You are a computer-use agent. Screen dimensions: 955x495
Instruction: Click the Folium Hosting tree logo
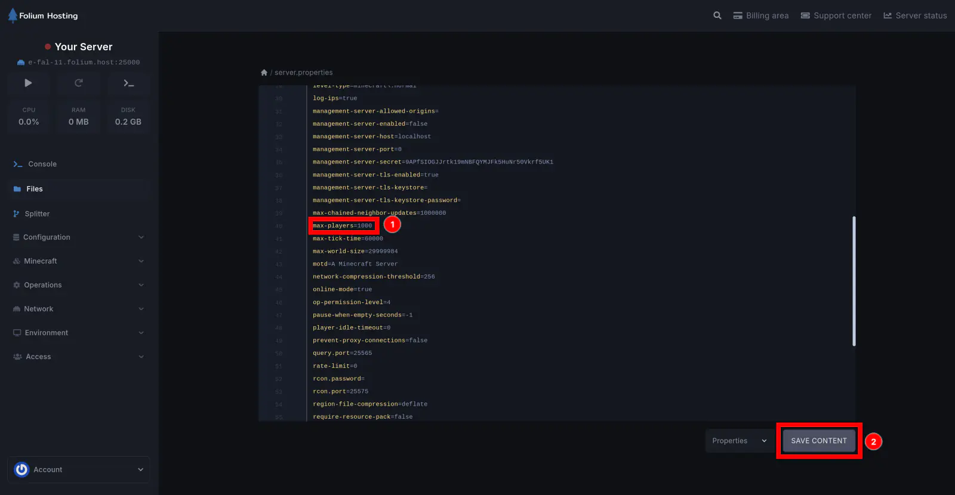(13, 16)
